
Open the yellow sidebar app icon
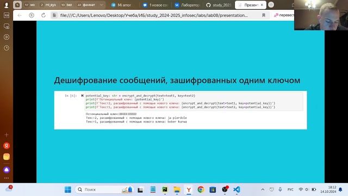point(7,157)
